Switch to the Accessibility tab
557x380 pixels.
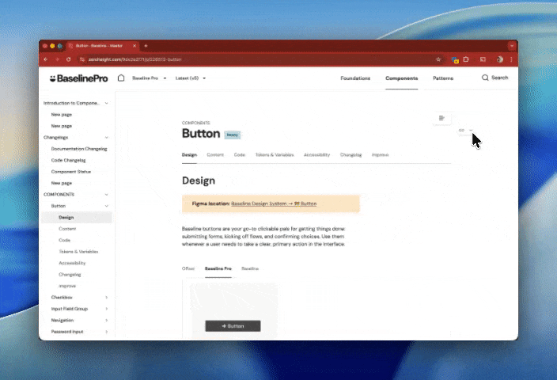point(316,155)
